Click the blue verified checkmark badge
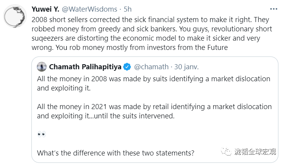The height and width of the screenshot is (164, 285). [127, 67]
